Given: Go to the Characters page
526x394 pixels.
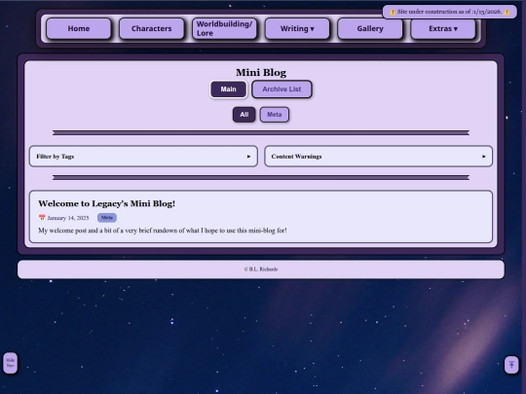Looking at the screenshot, I should coord(152,29).
